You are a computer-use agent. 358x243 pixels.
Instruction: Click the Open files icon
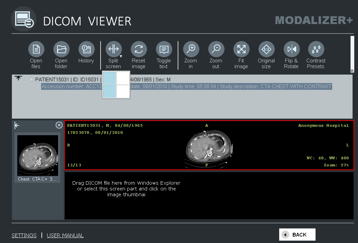tap(36, 49)
